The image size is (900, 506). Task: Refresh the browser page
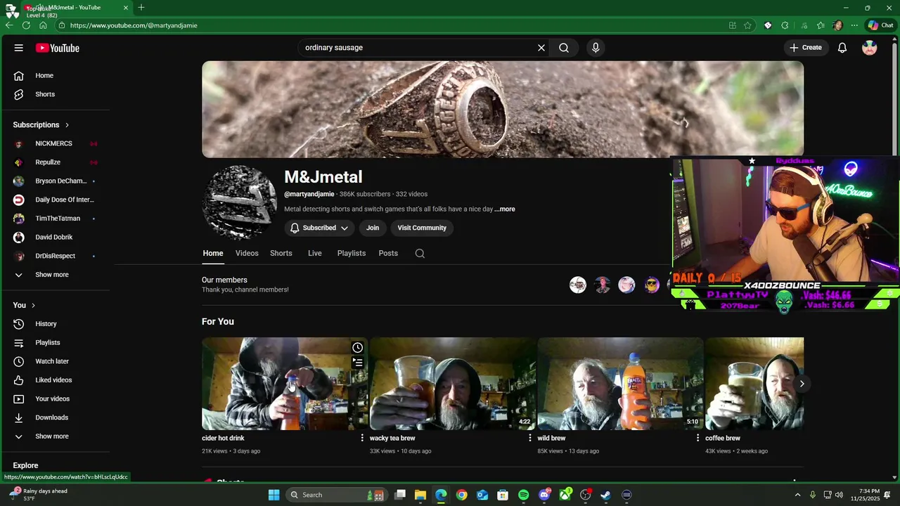(x=26, y=25)
